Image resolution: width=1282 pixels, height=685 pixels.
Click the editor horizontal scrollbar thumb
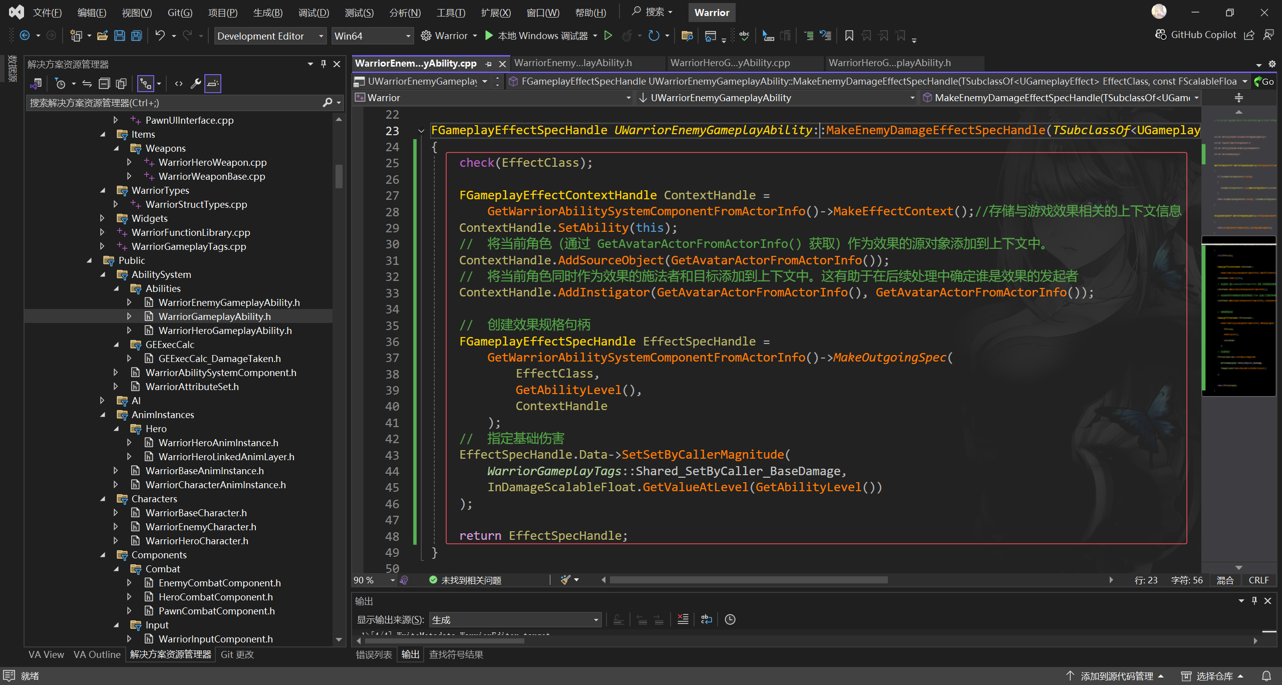[748, 580]
